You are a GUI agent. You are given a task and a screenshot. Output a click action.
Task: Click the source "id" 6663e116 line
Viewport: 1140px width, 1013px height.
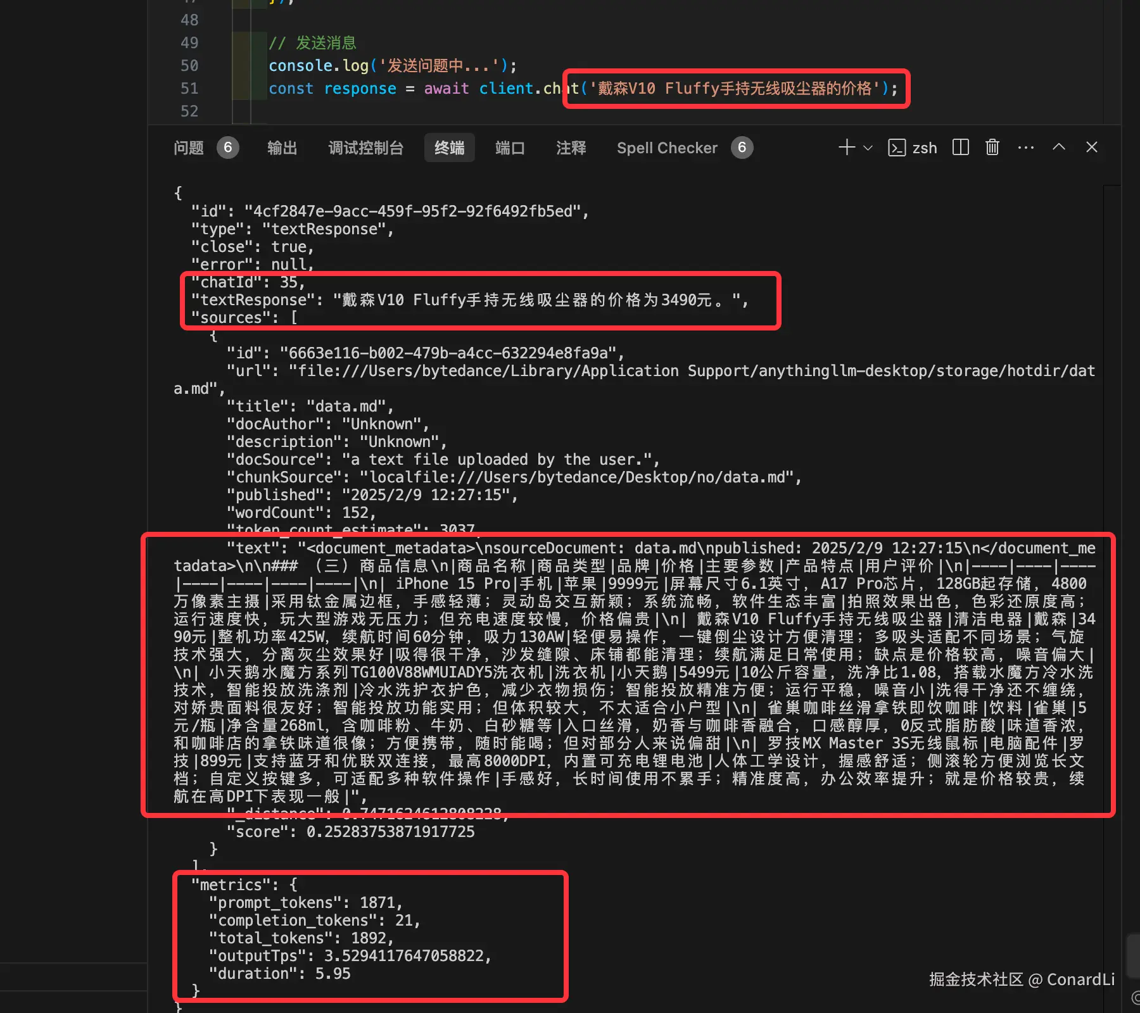(x=425, y=353)
